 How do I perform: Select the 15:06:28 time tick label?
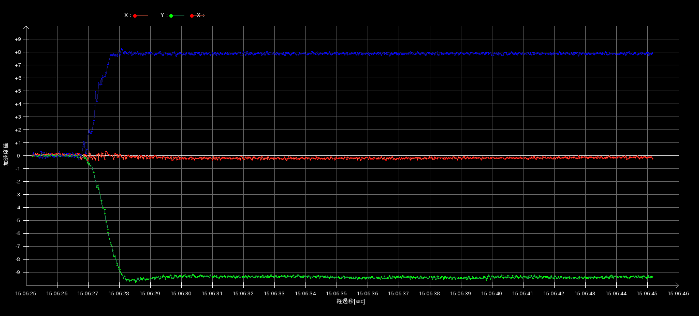[x=119, y=294]
